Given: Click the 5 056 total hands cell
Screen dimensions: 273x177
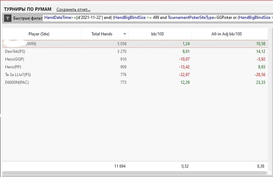Looking at the screenshot, I should pos(122,44).
